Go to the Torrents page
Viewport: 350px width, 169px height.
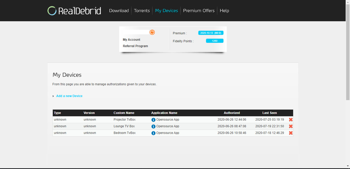pyautogui.click(x=142, y=11)
